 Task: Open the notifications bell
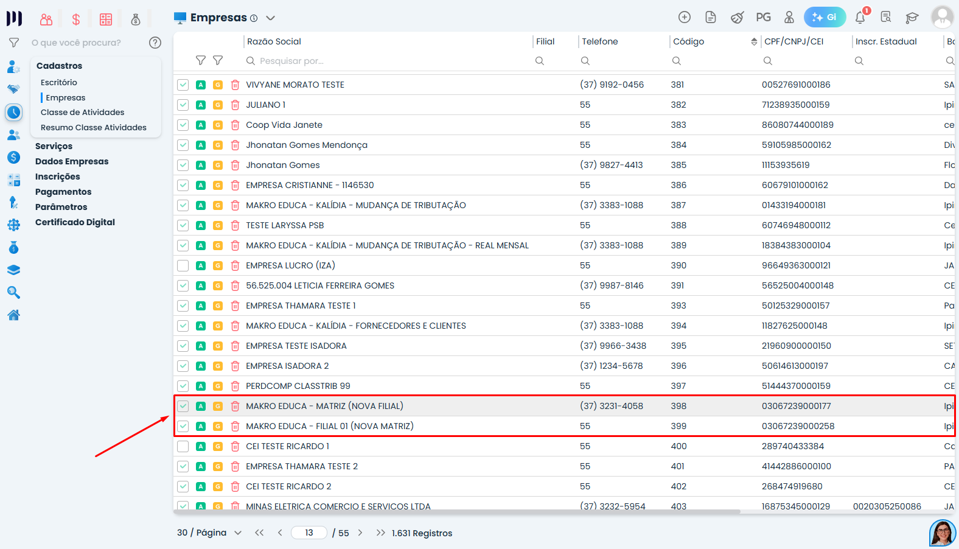pos(860,17)
